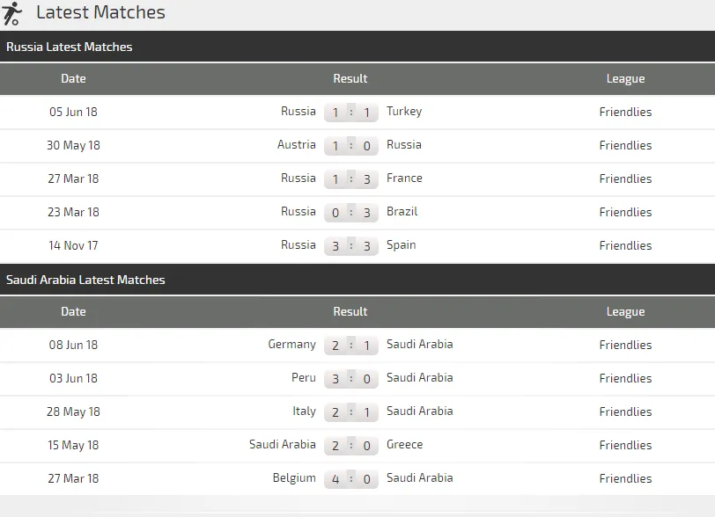The image size is (715, 517).
Task: Click the Saudi Arabia Latest Matches section header
Action: click(x=85, y=280)
